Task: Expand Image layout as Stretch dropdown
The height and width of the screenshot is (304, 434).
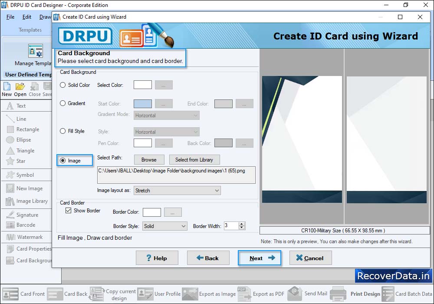Action: coord(177,191)
